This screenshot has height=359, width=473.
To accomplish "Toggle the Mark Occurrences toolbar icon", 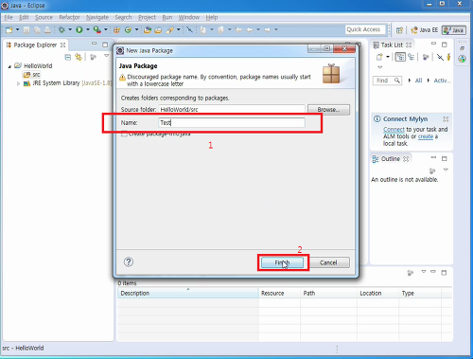I will pos(189,29).
